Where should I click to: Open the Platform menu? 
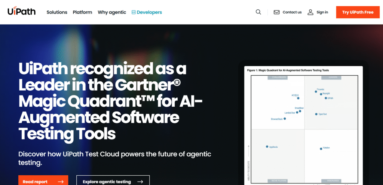82,12
